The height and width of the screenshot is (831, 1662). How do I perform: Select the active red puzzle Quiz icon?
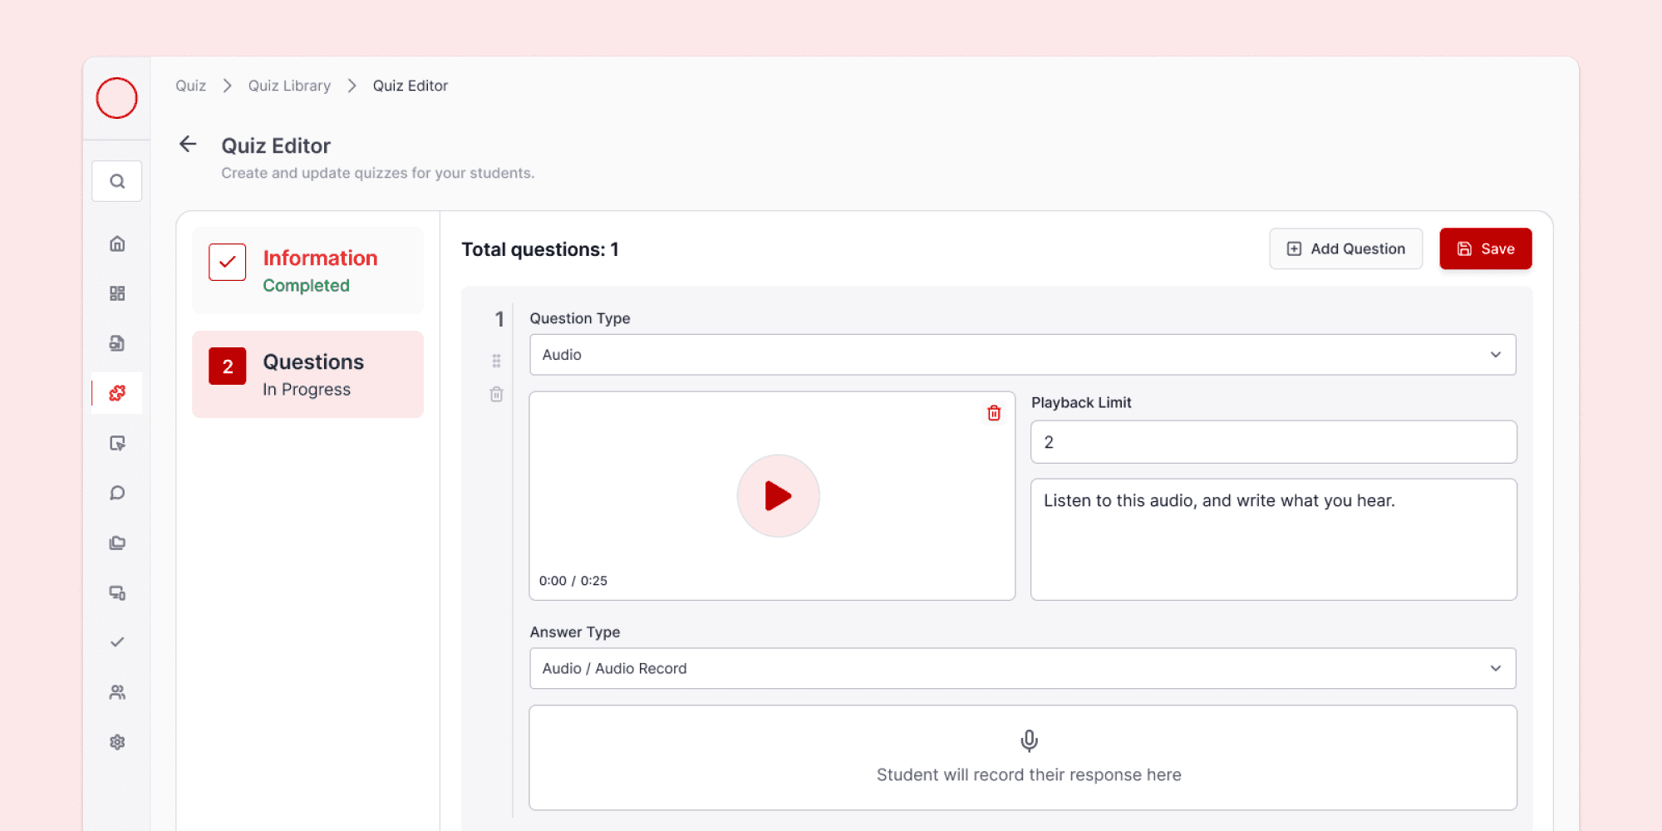tap(117, 393)
